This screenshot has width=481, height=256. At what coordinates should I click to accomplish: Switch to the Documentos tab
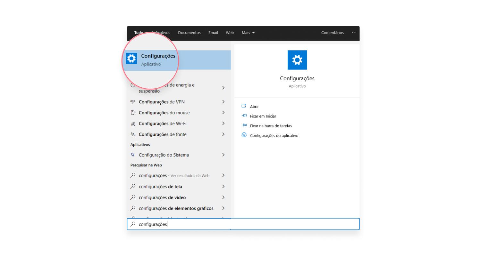(189, 33)
